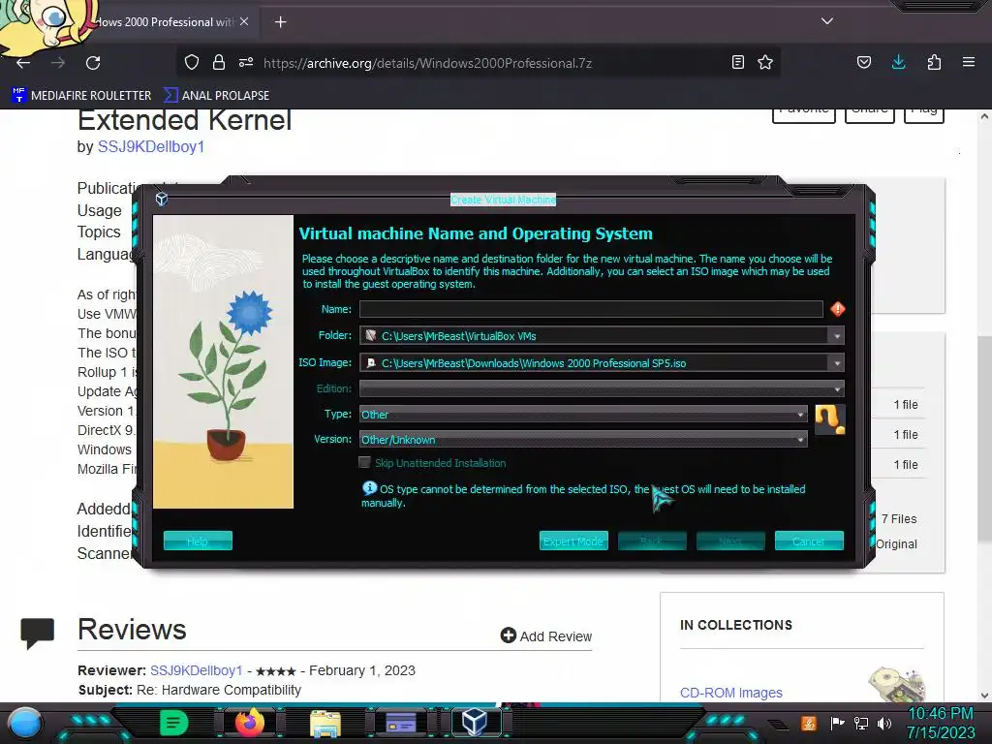
Task: Open purple window app on taskbar
Action: tap(401, 723)
